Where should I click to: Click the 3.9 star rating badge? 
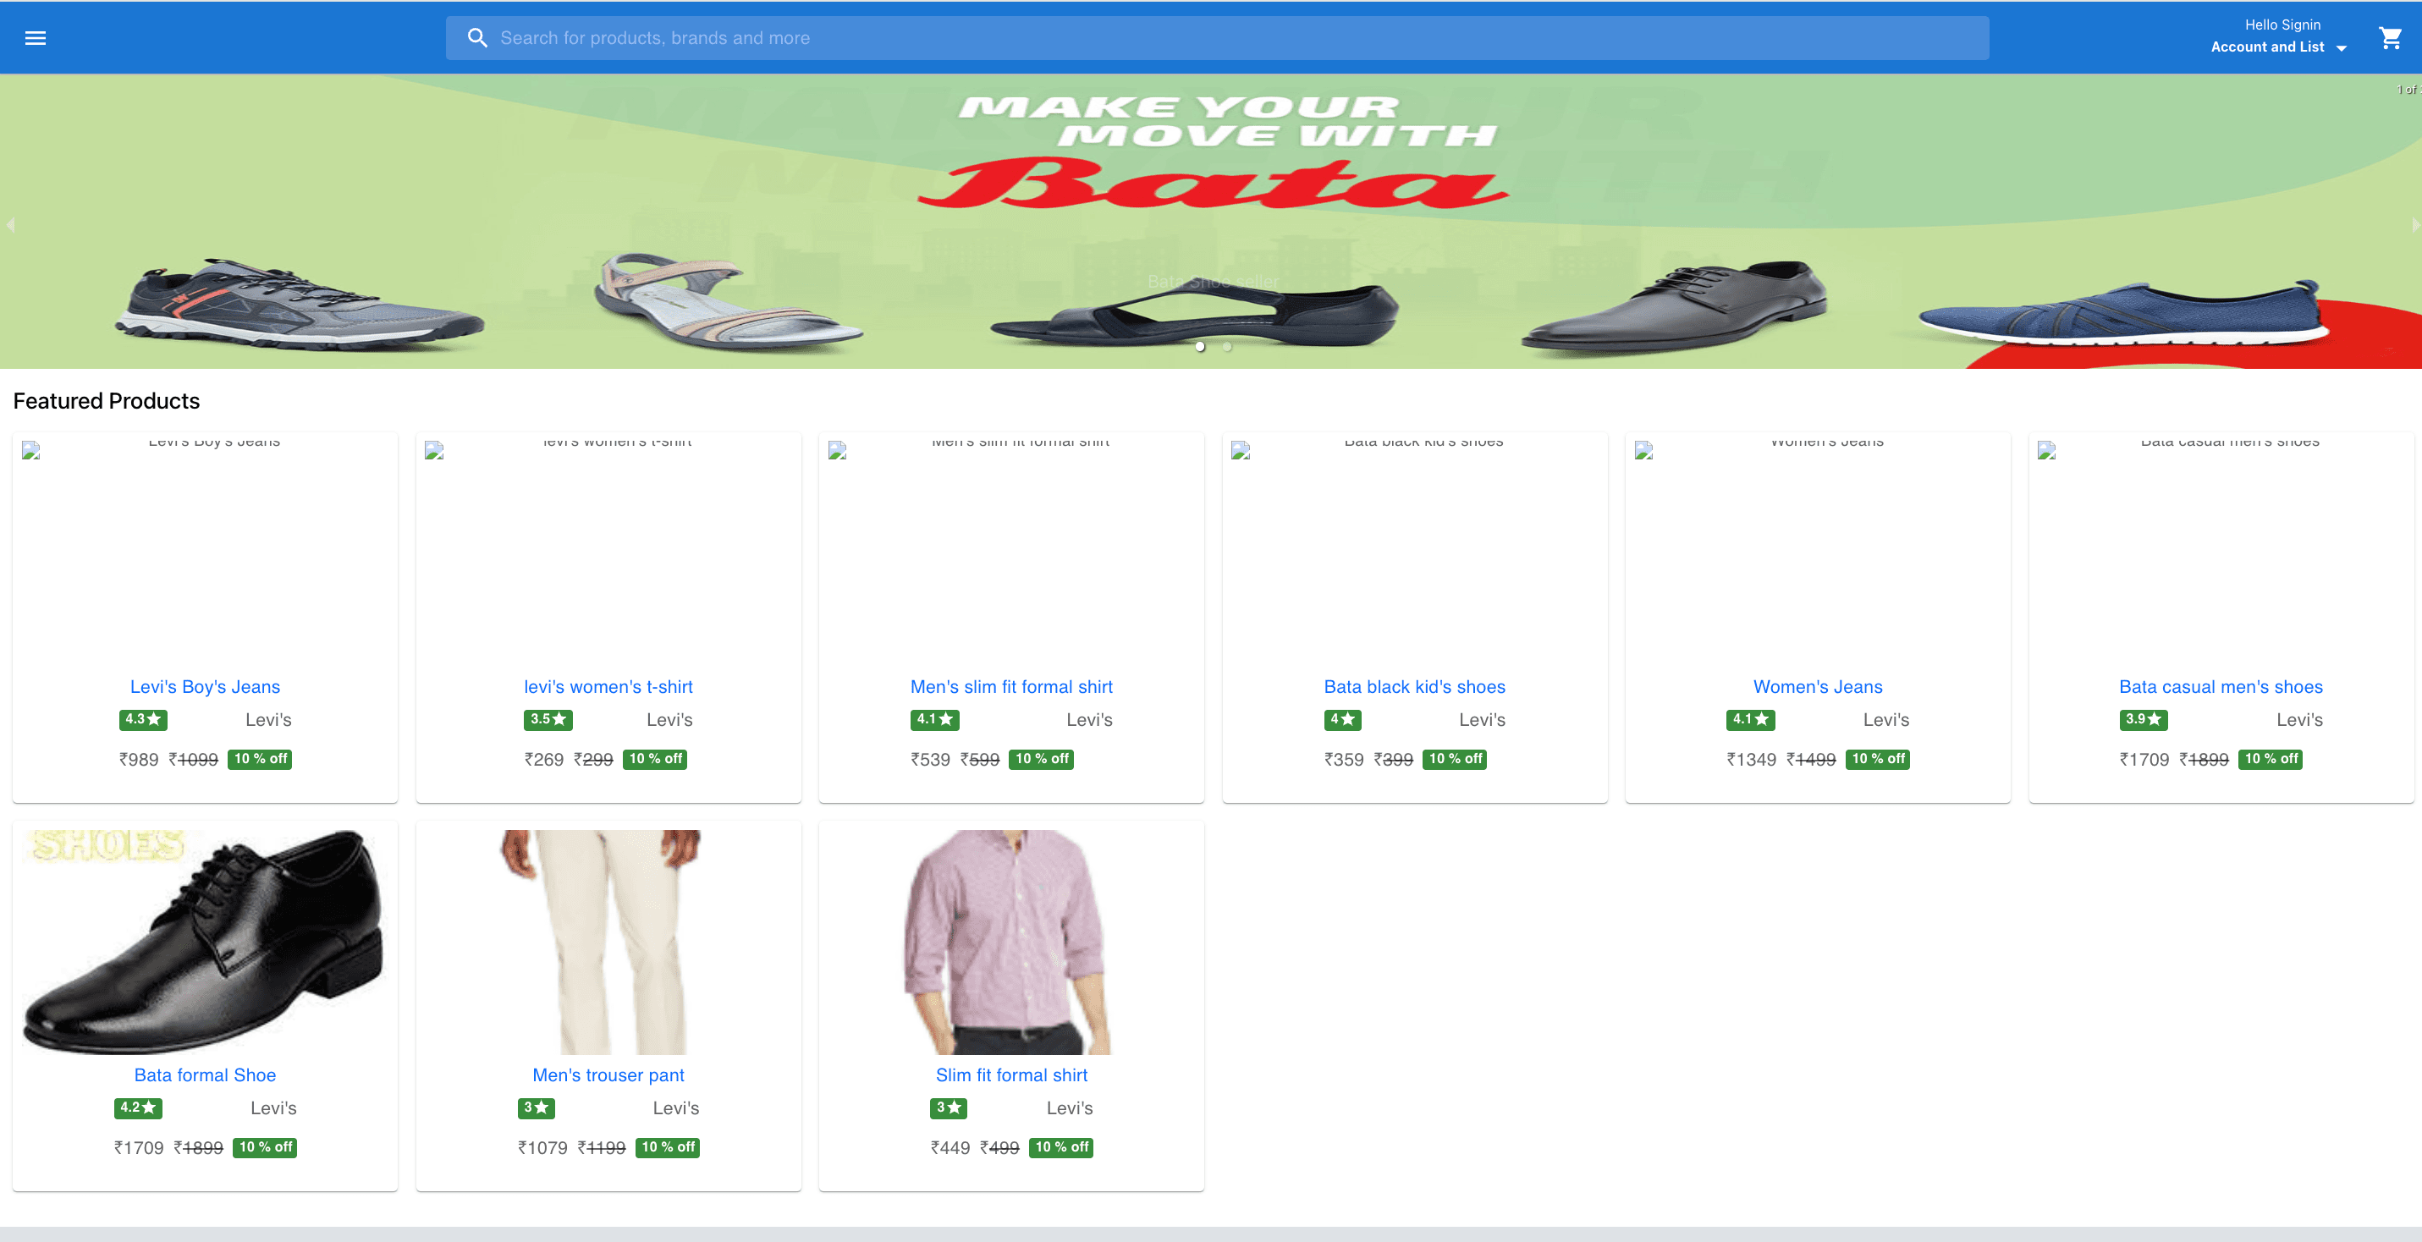click(x=2144, y=720)
